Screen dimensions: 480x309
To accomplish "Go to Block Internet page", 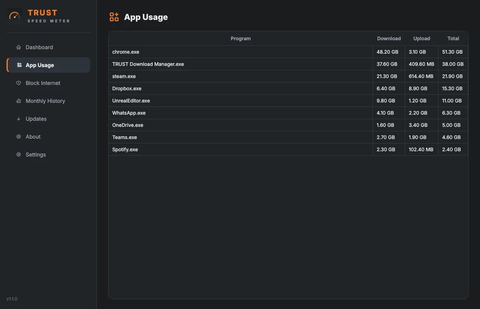I will click(x=48, y=83).
